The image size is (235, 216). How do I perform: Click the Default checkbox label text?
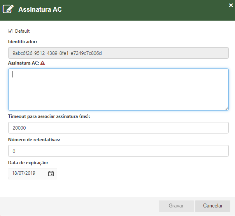click(22, 31)
